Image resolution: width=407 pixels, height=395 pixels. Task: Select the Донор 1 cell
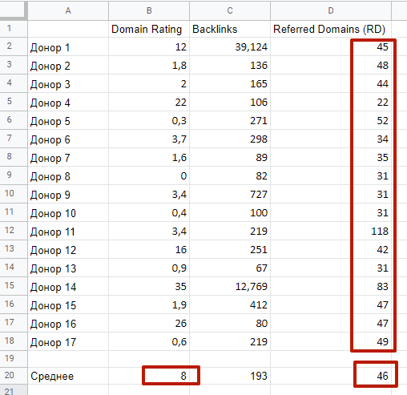(x=68, y=47)
